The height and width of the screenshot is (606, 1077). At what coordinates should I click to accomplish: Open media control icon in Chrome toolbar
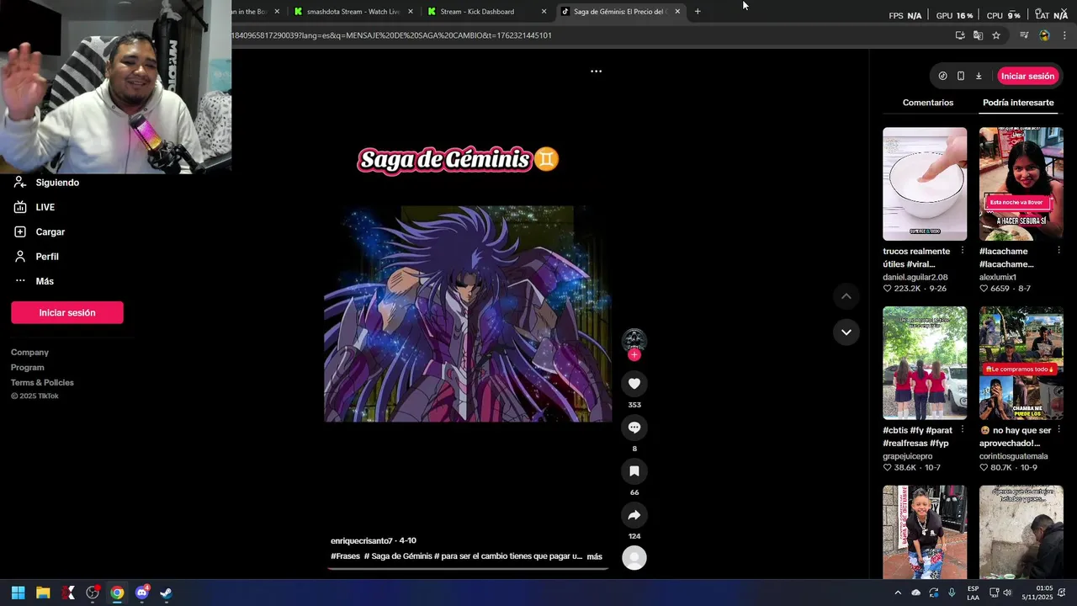(1024, 35)
